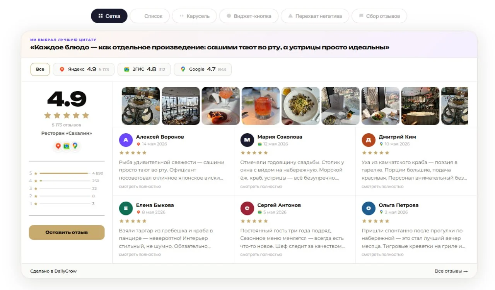The width and height of the screenshot is (495, 290).
Task: Expand Дмитрий Ким's review with смотреть полностью
Action: 382,187
